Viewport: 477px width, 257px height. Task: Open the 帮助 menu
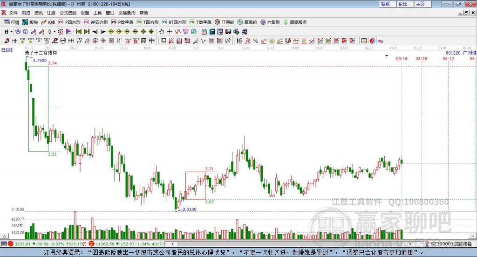click(x=143, y=13)
